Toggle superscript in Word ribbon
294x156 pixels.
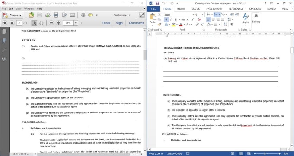[x=192, y=19]
